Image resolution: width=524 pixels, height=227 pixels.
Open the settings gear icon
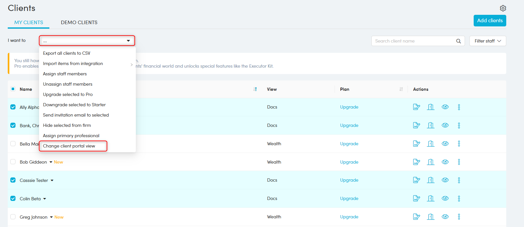click(x=503, y=8)
